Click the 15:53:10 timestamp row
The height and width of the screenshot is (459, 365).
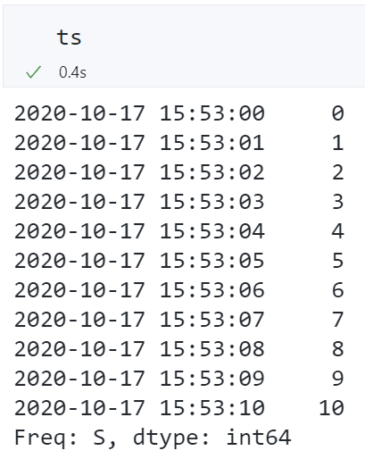179,408
